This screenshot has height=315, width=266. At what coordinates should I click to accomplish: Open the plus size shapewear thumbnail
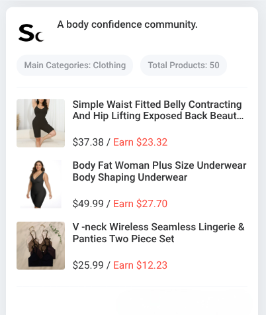click(x=40, y=184)
